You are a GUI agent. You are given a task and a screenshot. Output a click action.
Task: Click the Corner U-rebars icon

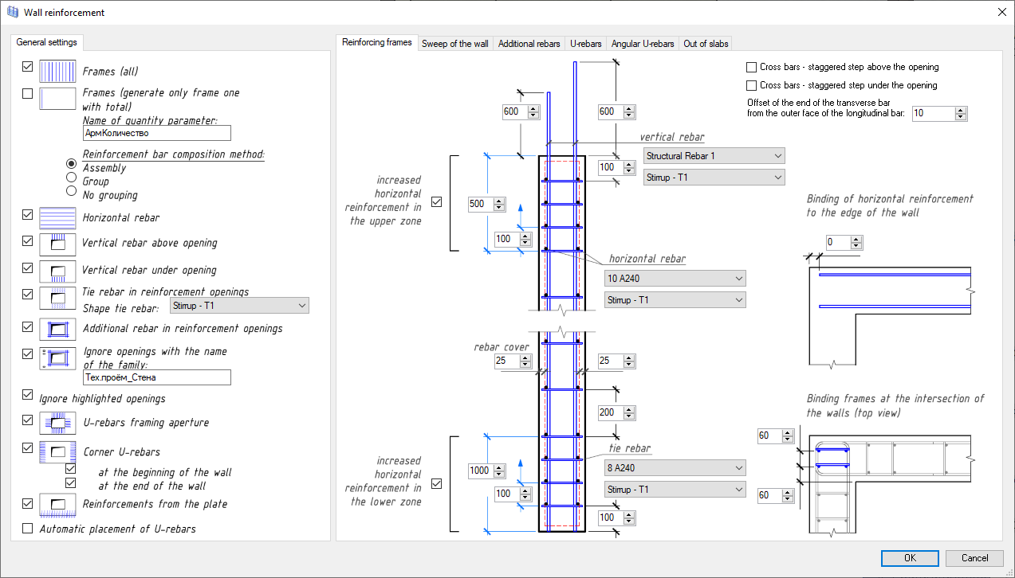[x=58, y=452]
